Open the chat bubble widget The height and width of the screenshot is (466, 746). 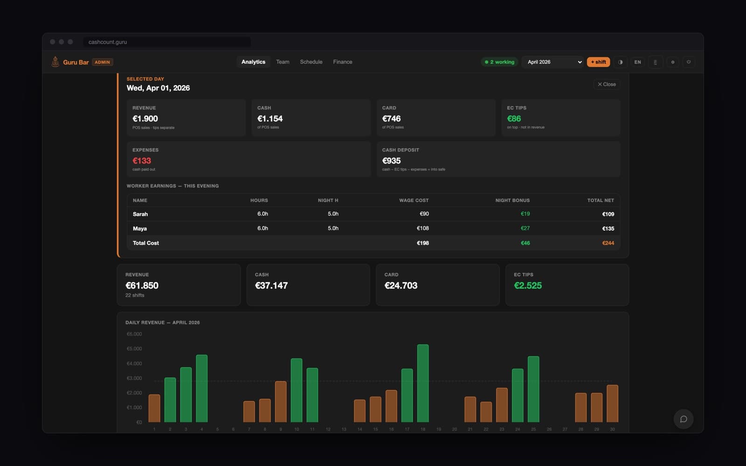684,419
